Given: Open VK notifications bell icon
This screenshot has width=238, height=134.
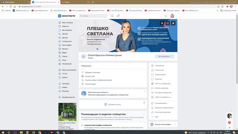Looking at the screenshot, I should (x=112, y=16).
